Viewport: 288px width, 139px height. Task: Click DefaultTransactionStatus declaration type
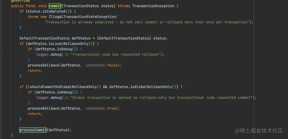click(x=45, y=38)
